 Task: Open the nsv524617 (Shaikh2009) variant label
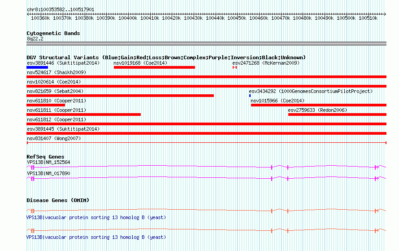56,72
